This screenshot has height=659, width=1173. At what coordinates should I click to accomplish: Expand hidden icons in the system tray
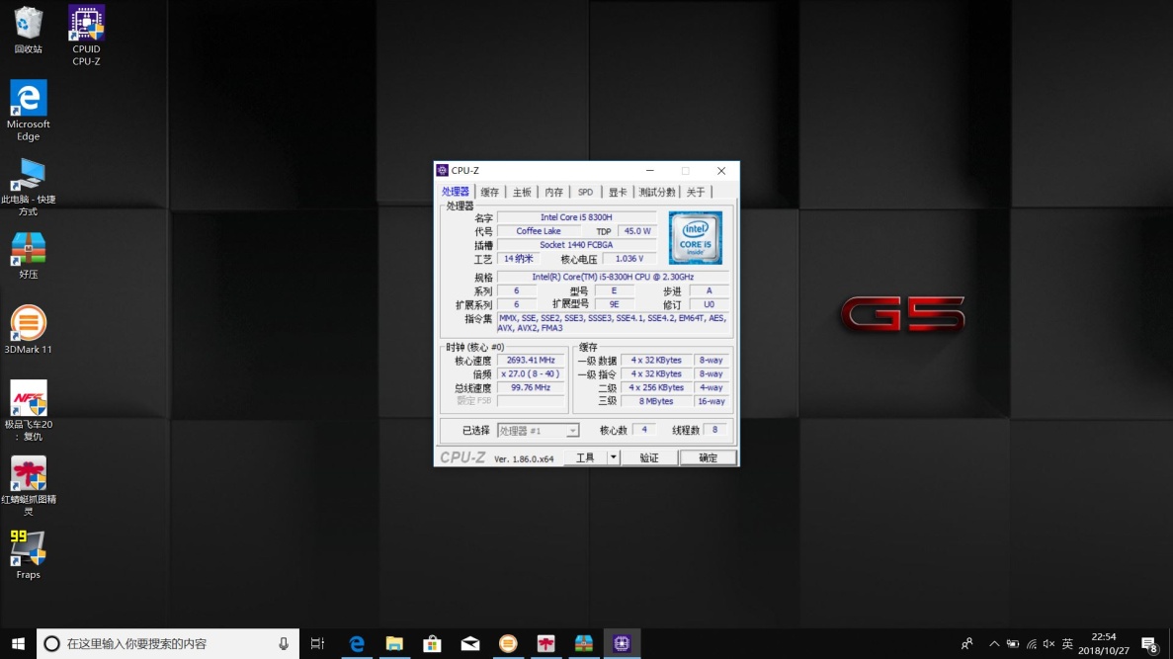coord(994,643)
